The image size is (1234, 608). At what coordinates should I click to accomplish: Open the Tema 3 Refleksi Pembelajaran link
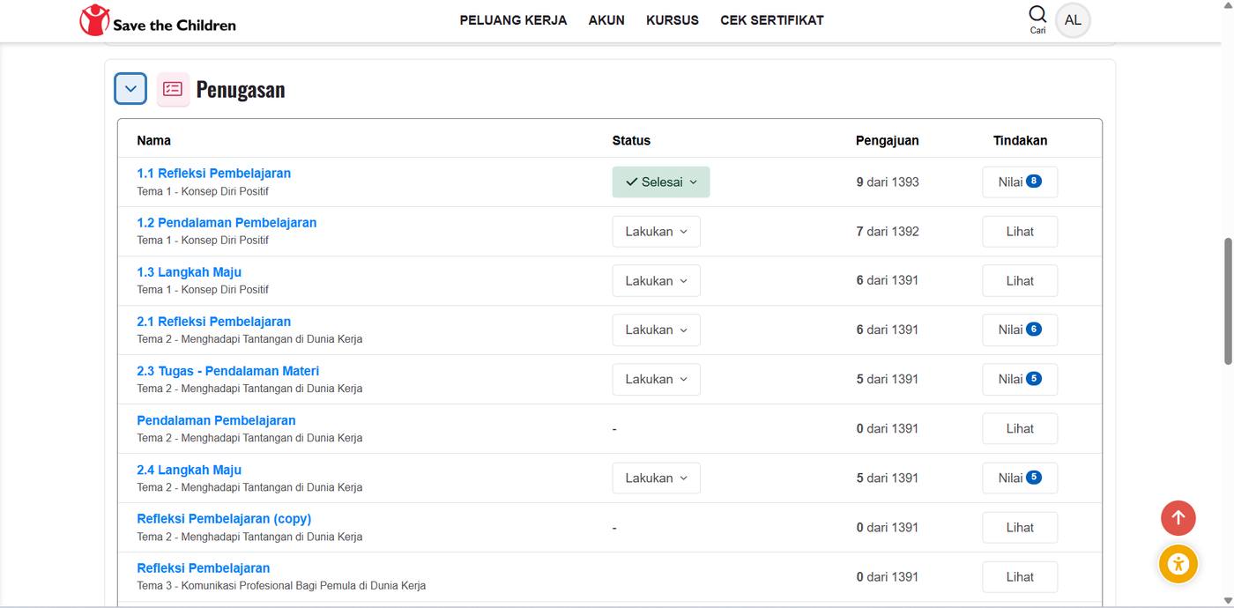(x=204, y=568)
